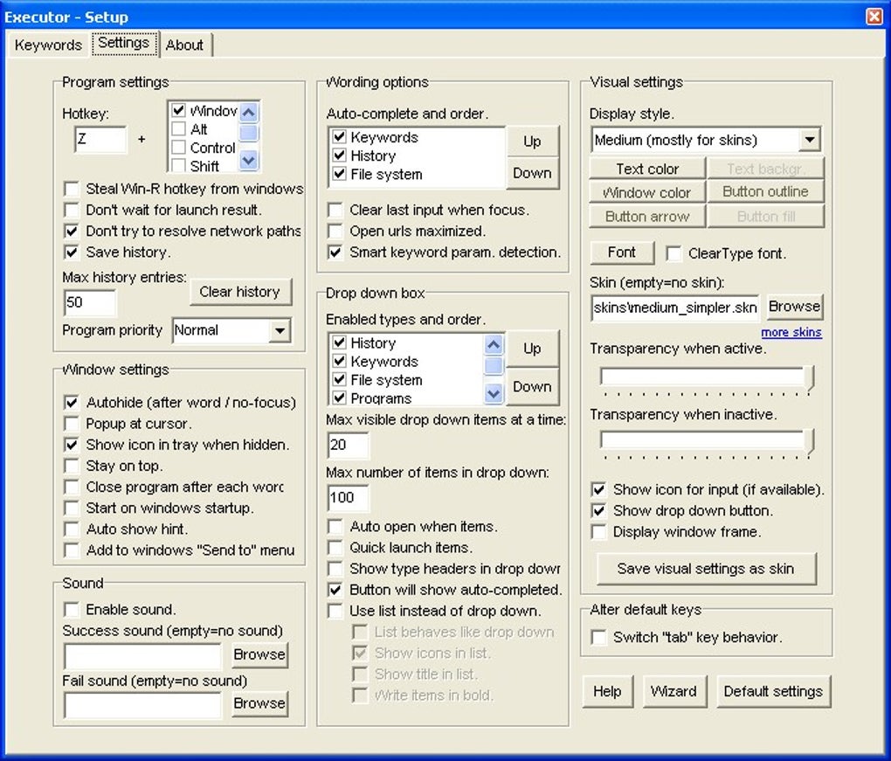The width and height of the screenshot is (891, 761).
Task: Click Clear history
Action: 240,292
